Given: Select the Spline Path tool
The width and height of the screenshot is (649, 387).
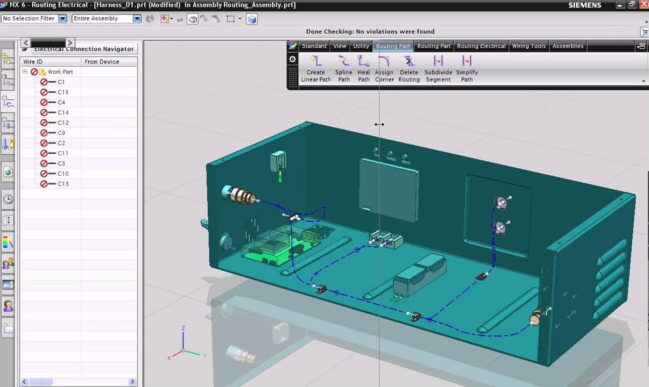Looking at the screenshot, I should [343, 69].
